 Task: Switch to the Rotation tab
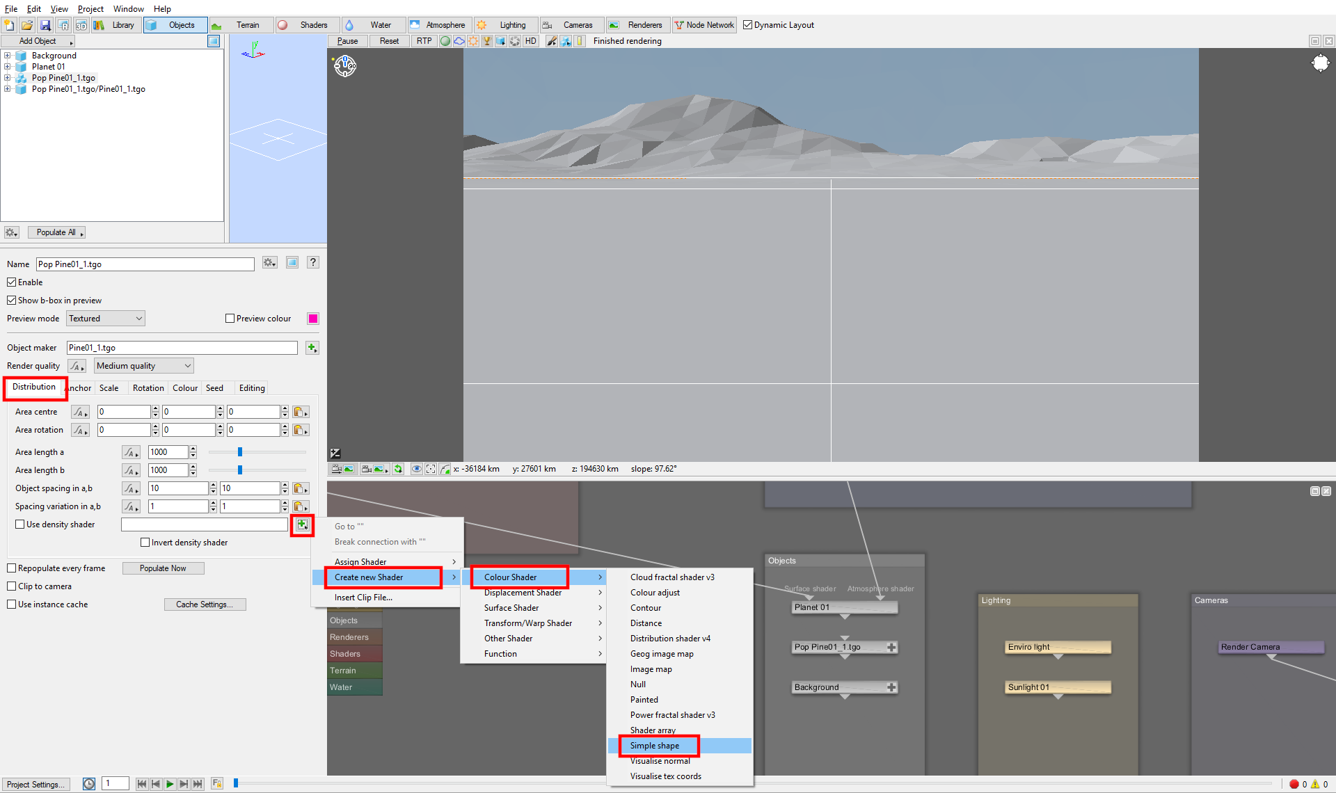point(148,388)
